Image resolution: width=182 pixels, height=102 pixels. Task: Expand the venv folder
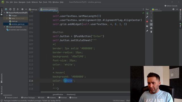(7, 18)
